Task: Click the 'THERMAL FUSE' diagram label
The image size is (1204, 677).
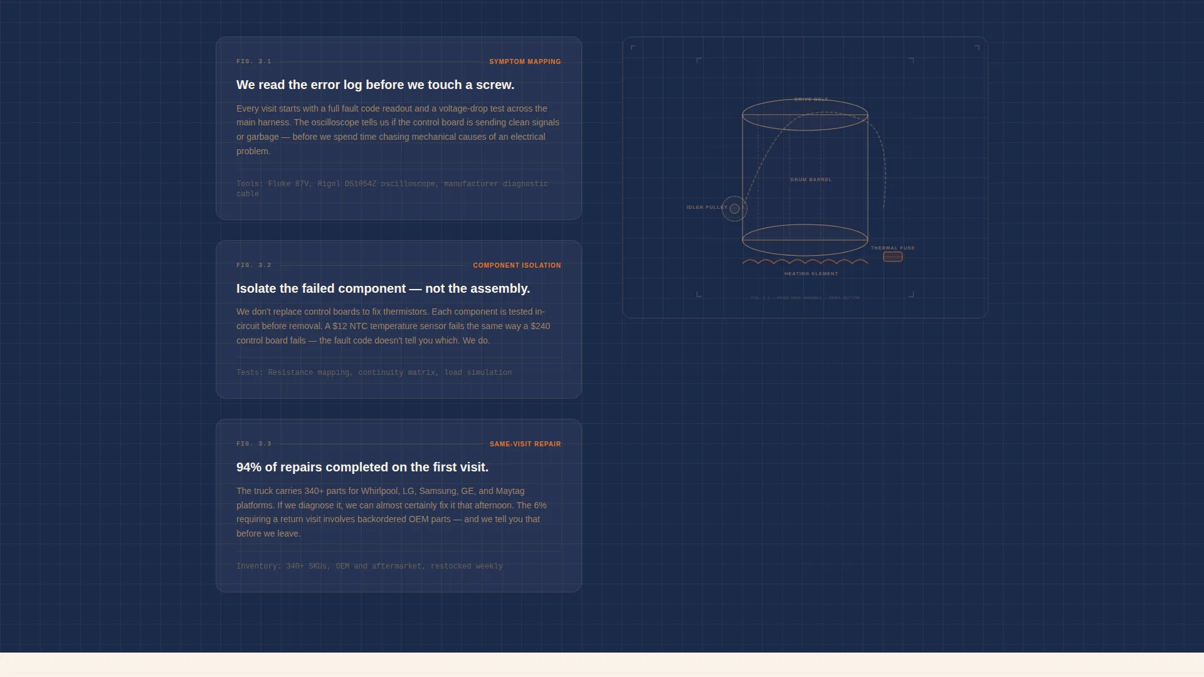Action: tap(892, 248)
